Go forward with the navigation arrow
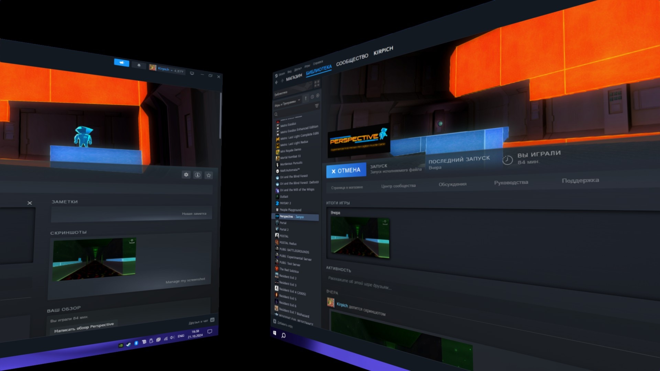This screenshot has width=660, height=371. (x=282, y=81)
